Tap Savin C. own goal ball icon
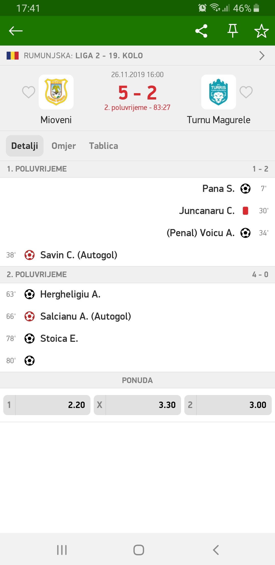Image resolution: width=275 pixels, height=565 pixels. click(30, 255)
